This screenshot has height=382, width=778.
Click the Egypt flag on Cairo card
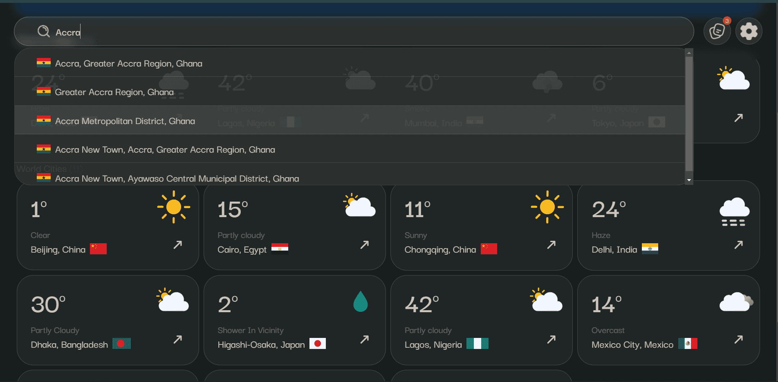point(280,249)
